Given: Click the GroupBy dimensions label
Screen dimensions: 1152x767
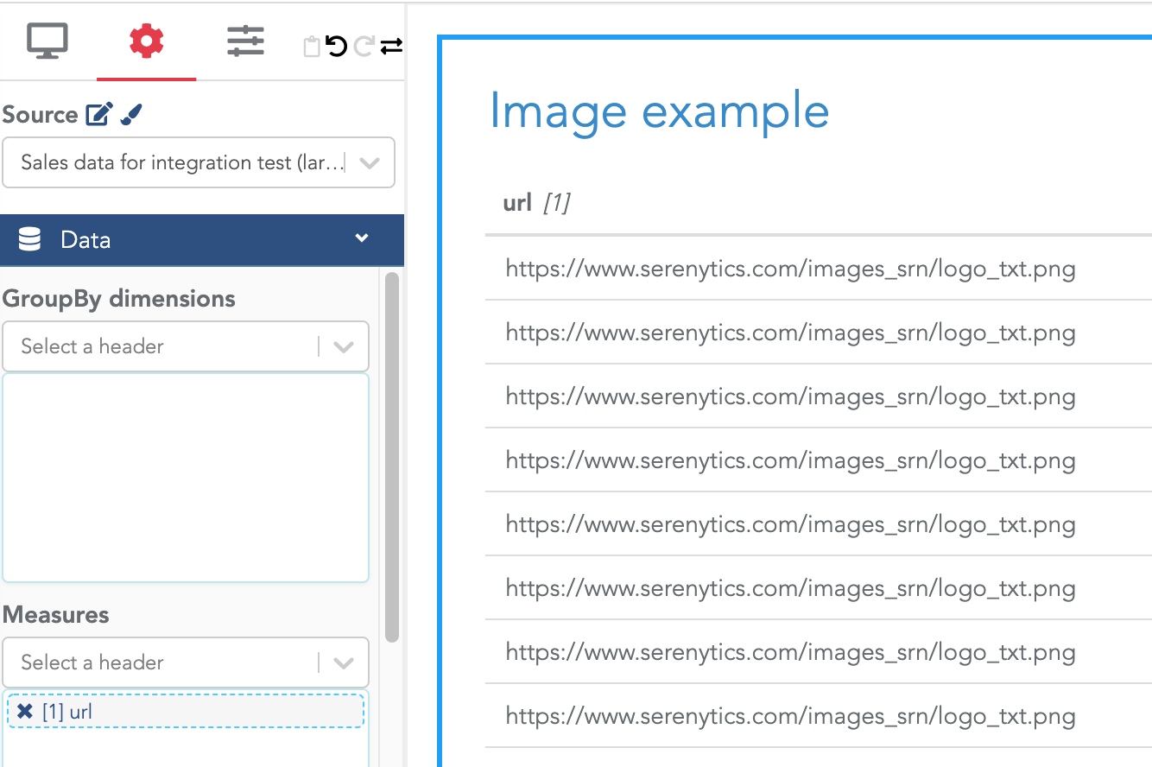Looking at the screenshot, I should tap(118, 299).
